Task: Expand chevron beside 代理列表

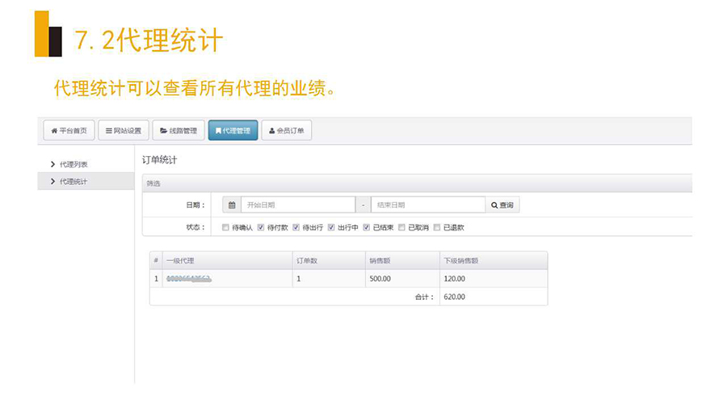Action: [53, 164]
